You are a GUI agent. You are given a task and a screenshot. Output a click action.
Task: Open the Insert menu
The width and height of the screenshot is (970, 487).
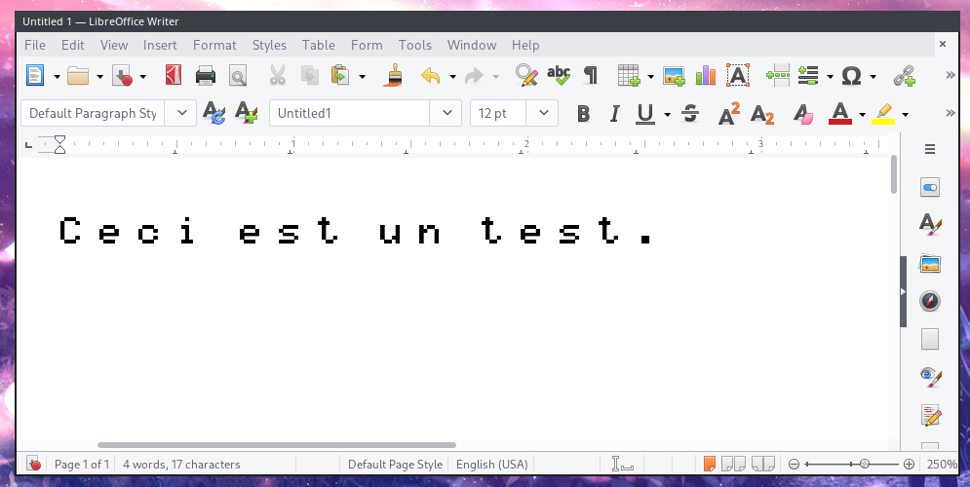tap(160, 45)
